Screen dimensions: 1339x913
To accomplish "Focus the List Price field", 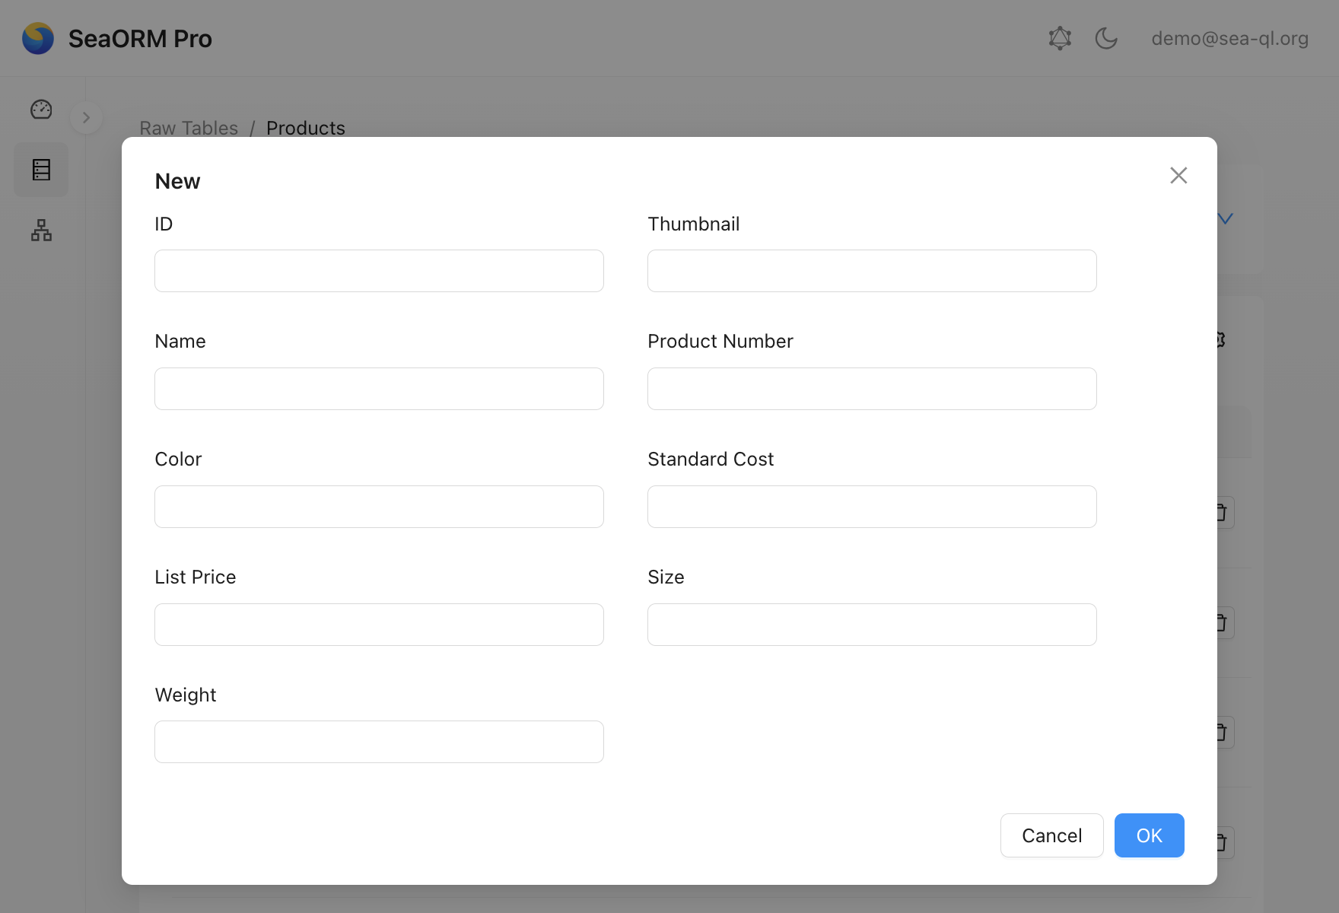I will [379, 625].
